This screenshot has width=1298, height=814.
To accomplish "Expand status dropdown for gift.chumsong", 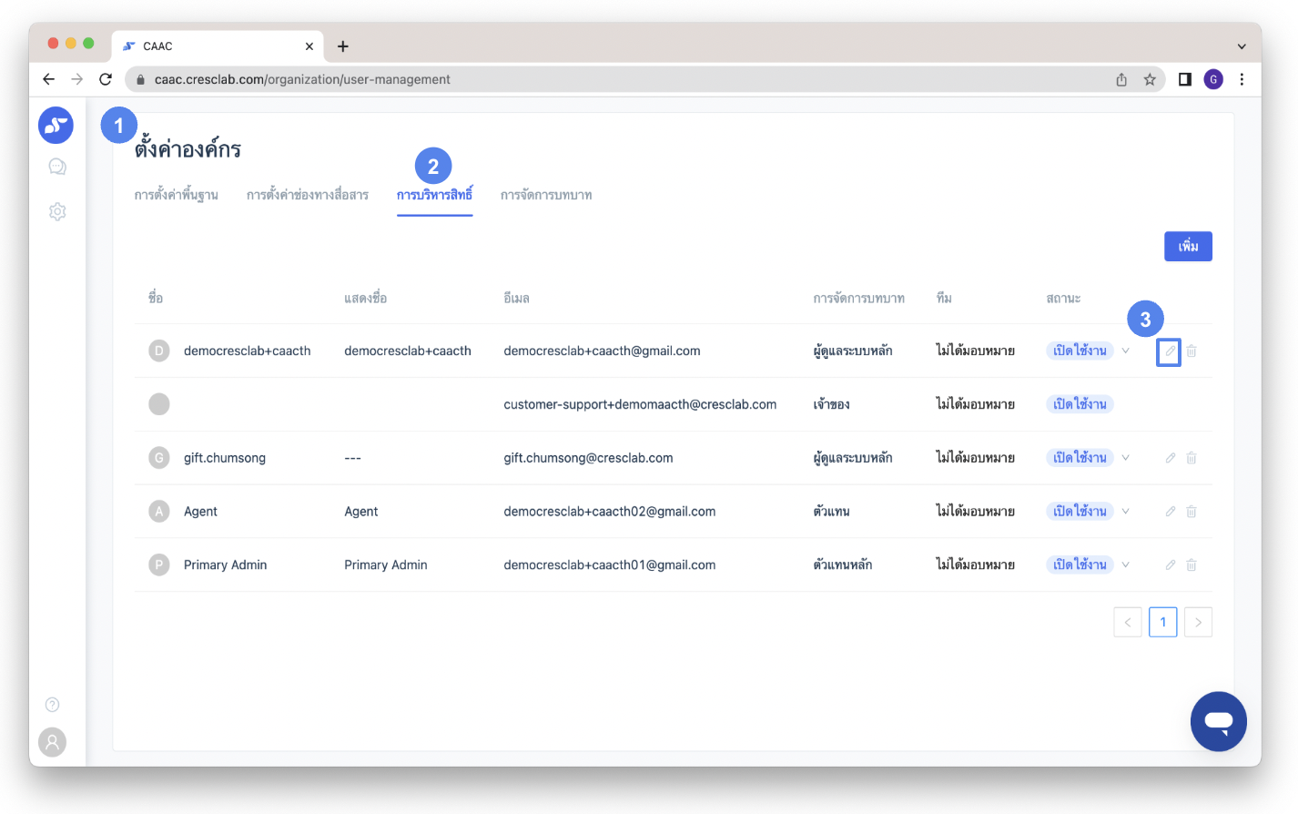I will coord(1126,458).
